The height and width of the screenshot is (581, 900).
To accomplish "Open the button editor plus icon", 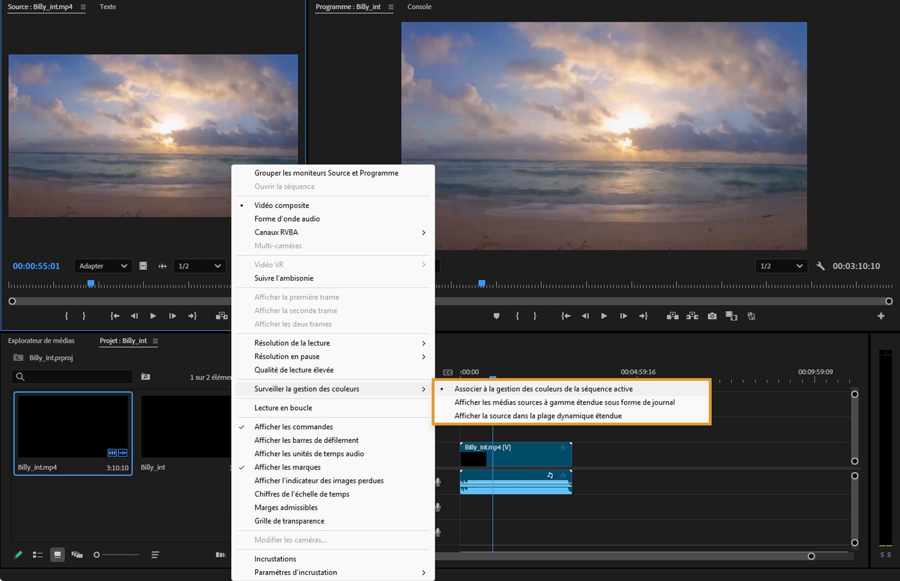I will (881, 316).
